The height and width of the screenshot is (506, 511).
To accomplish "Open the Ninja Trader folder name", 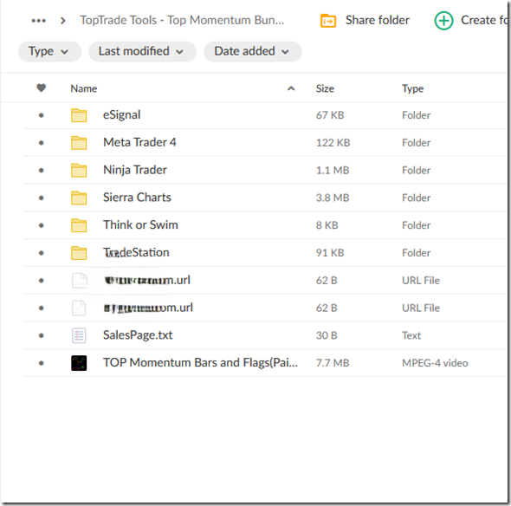I will pos(135,170).
